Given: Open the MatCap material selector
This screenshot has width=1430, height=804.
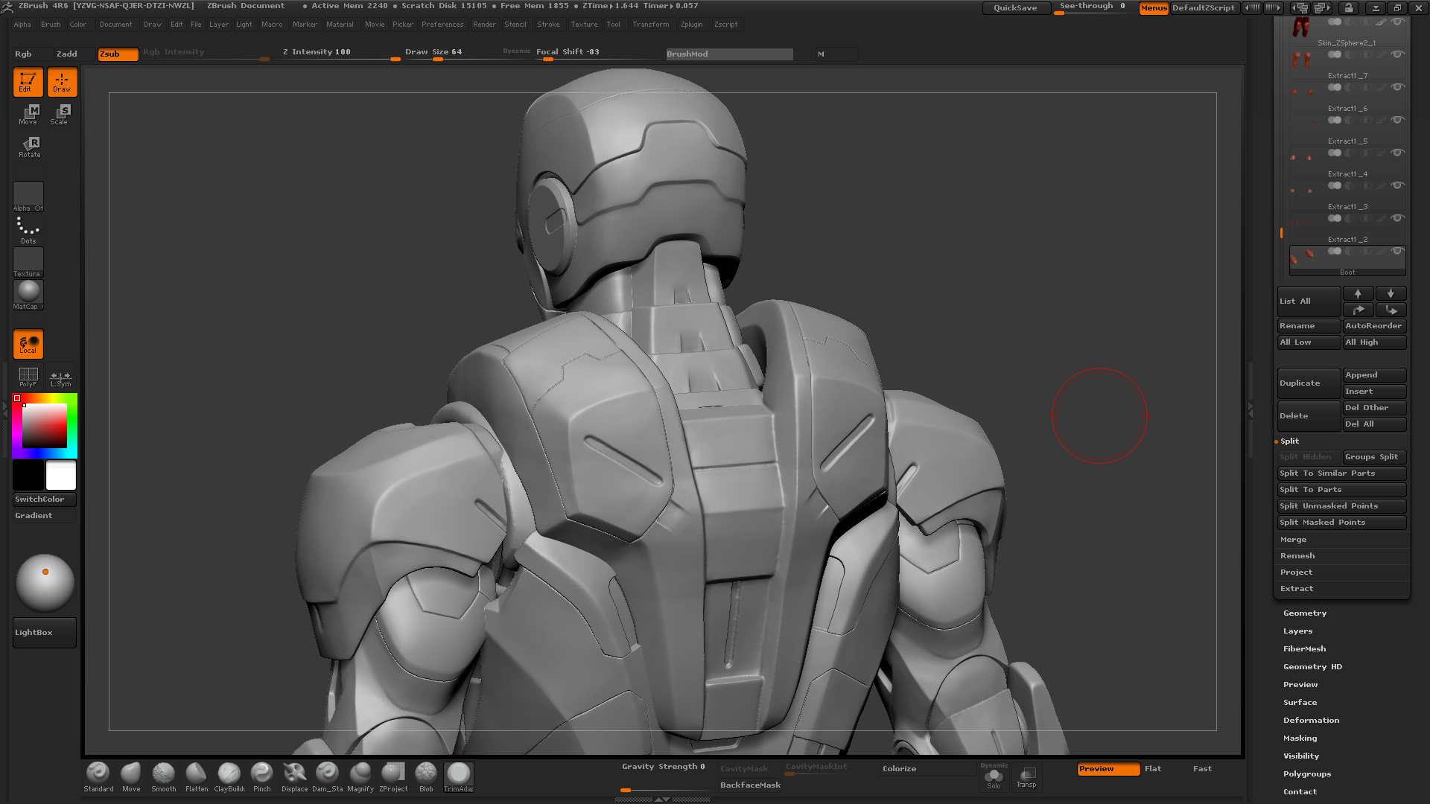Looking at the screenshot, I should [x=28, y=296].
